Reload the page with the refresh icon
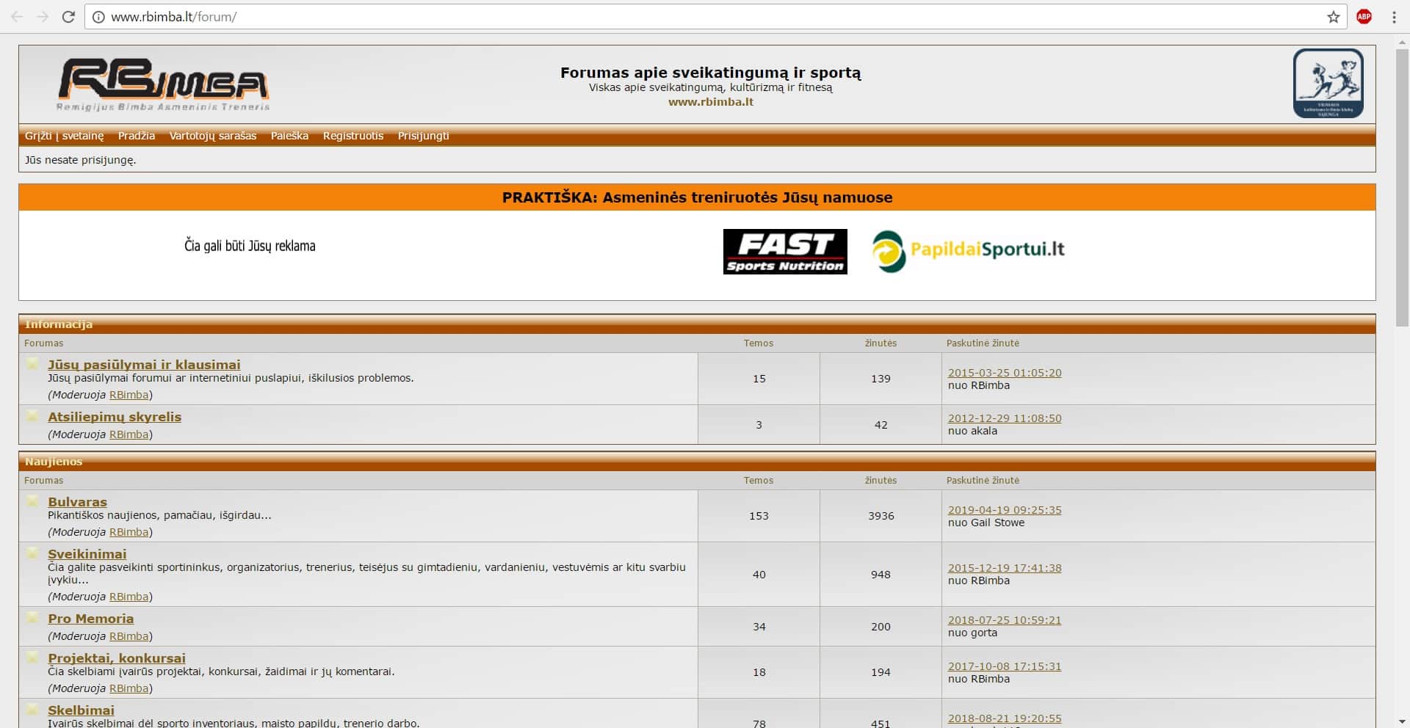1410x728 pixels. [68, 17]
